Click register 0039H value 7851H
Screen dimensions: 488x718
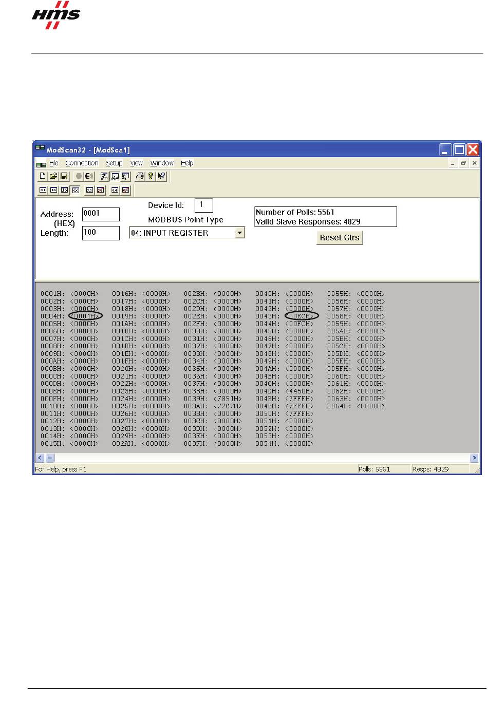point(228,399)
